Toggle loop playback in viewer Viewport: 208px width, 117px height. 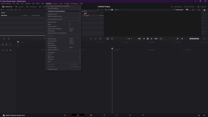coord(161,39)
